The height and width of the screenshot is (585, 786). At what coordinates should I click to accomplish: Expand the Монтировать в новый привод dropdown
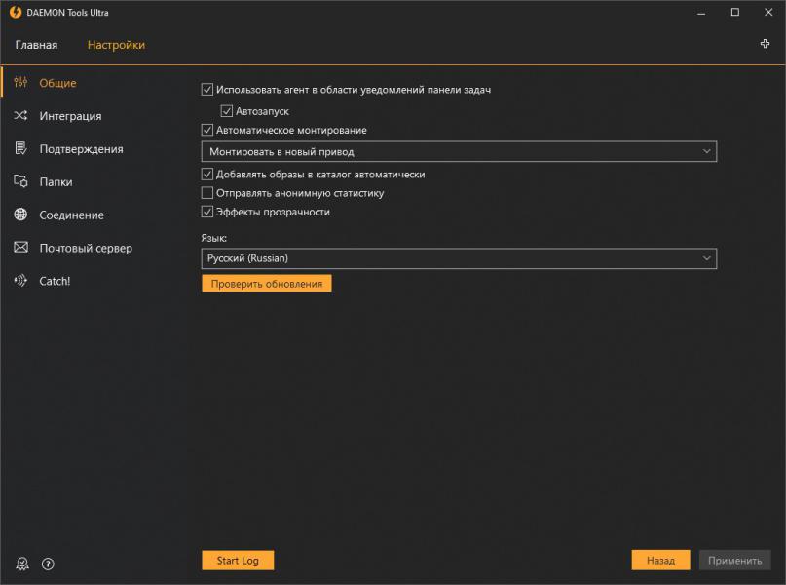(x=458, y=151)
